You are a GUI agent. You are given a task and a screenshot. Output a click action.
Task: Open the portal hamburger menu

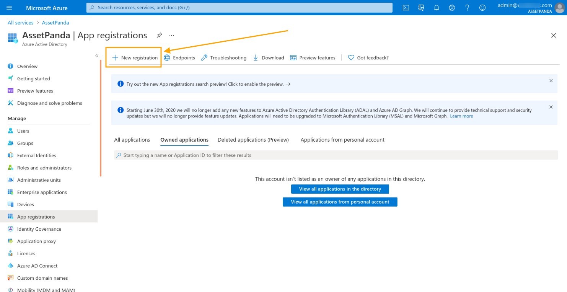click(9, 8)
